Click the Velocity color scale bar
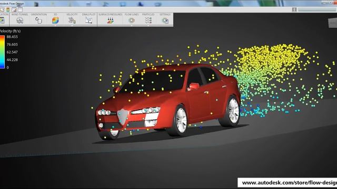The height and width of the screenshot is (189, 337). point(2,52)
